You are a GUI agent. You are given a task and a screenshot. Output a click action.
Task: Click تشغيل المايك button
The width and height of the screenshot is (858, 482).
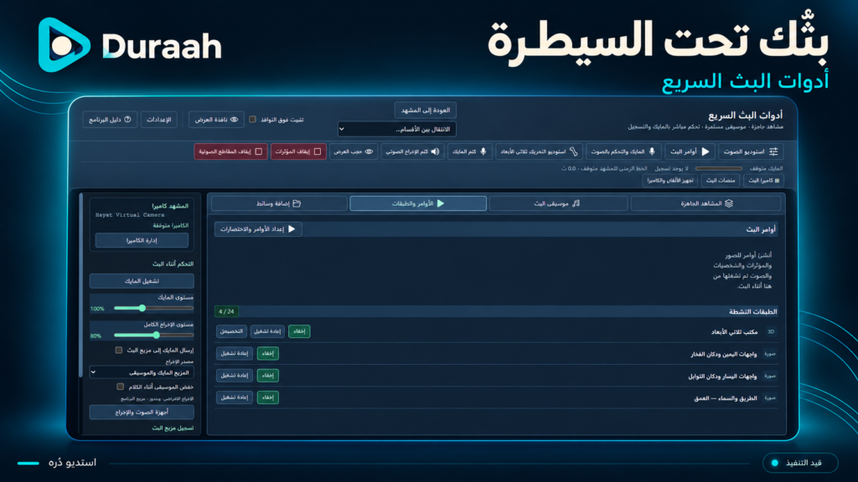click(x=142, y=281)
